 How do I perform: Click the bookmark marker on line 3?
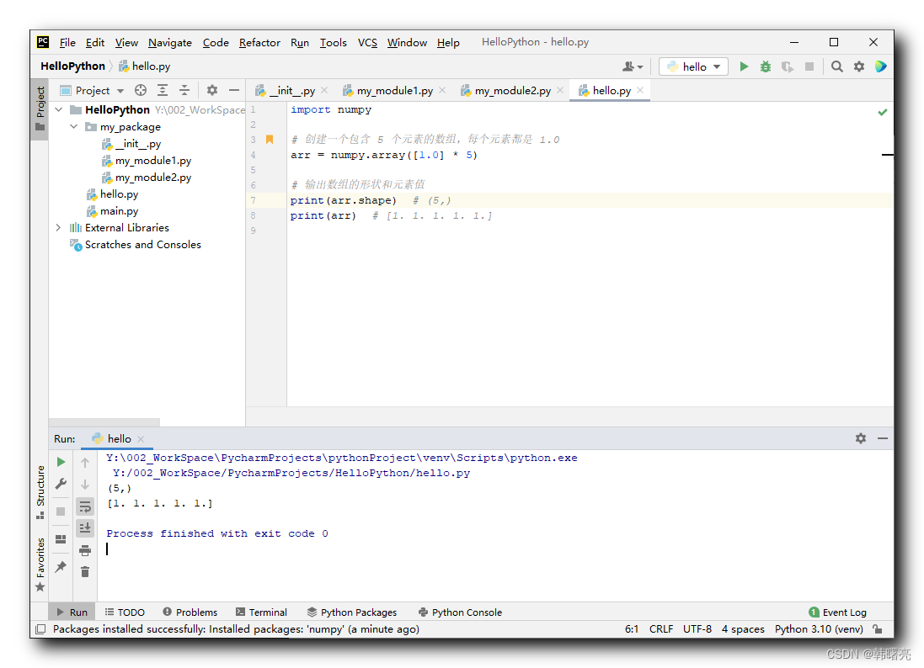[x=270, y=140]
